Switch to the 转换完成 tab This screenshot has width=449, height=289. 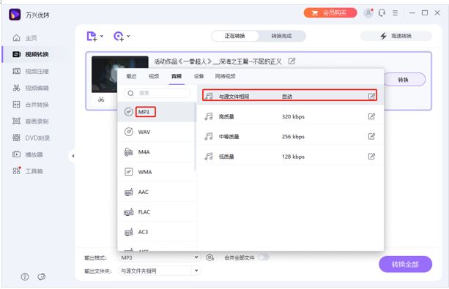281,36
